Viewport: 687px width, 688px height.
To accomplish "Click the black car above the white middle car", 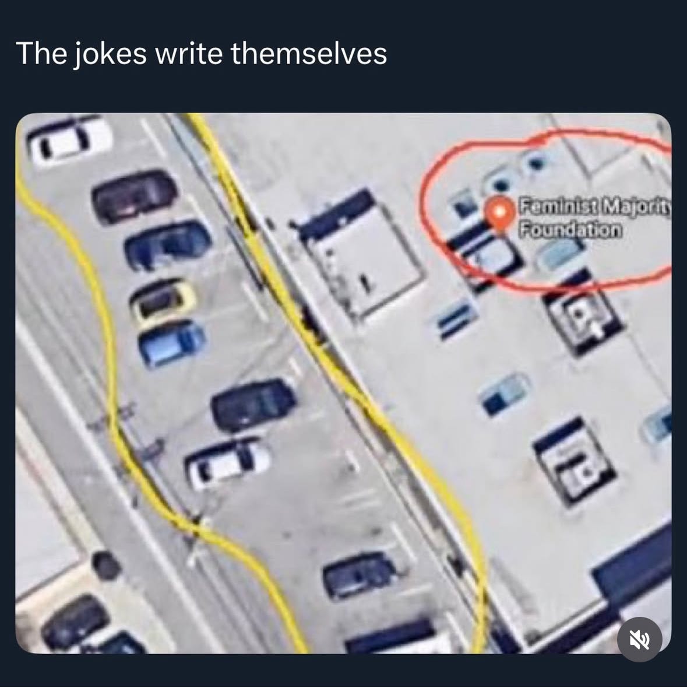I will (253, 405).
